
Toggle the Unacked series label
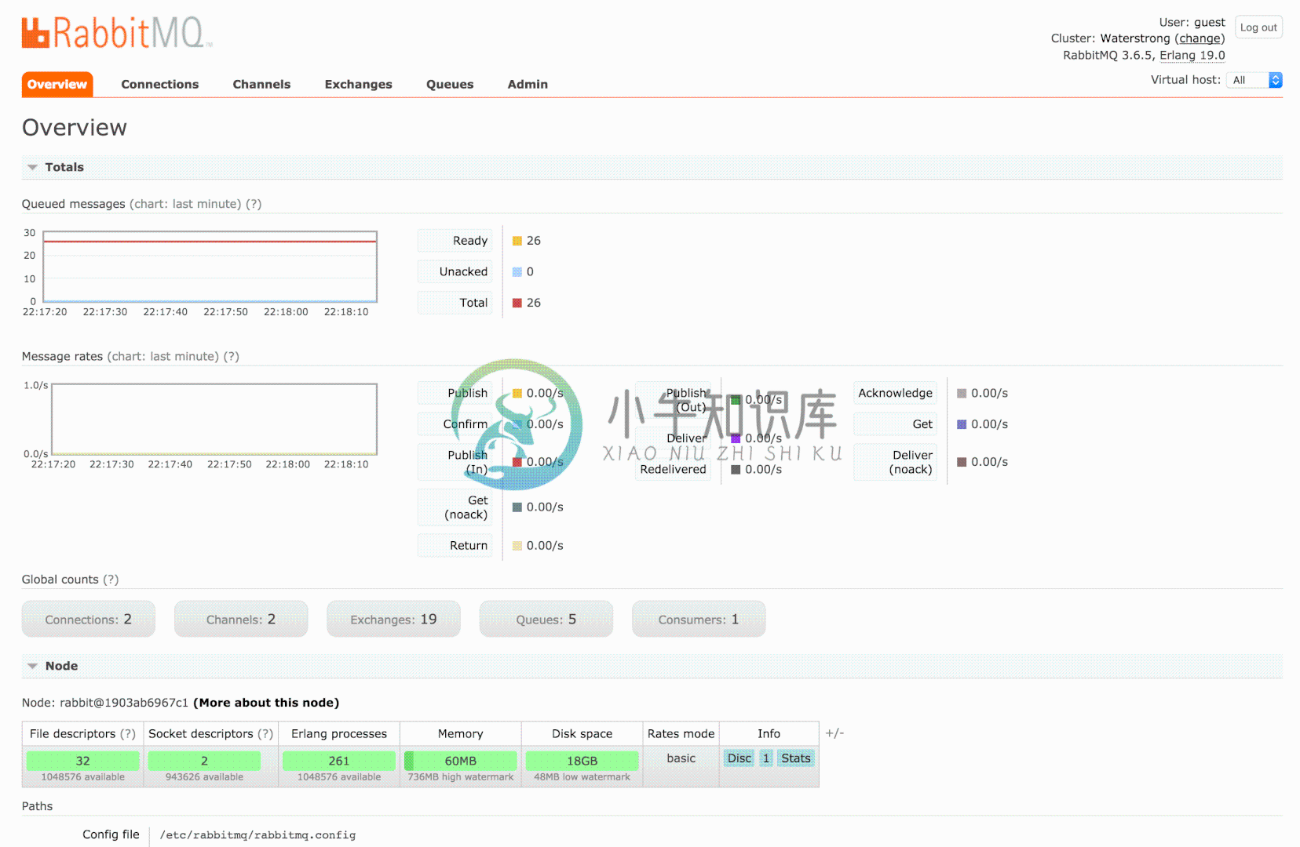[x=455, y=272]
